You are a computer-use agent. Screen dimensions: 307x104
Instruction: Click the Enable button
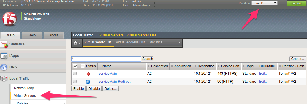(x=79, y=89)
